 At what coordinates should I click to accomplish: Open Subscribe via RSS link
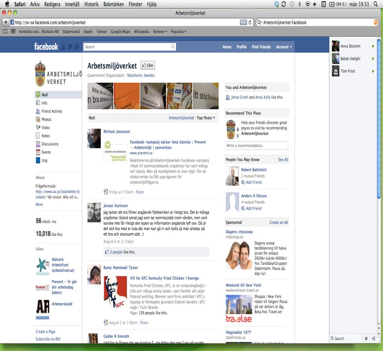click(x=48, y=339)
